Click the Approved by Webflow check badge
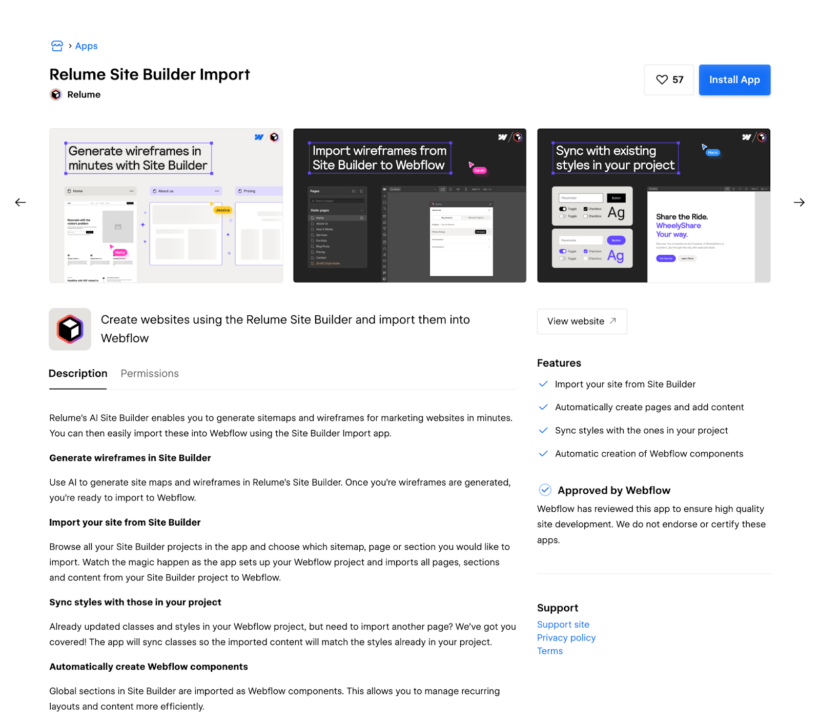The width and height of the screenshot is (820, 724). pos(545,490)
